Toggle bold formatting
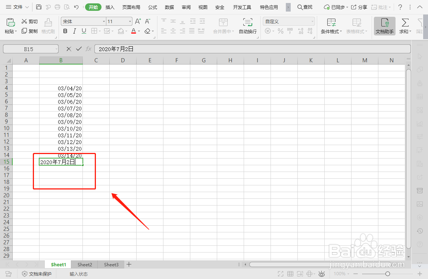 click(x=65, y=31)
